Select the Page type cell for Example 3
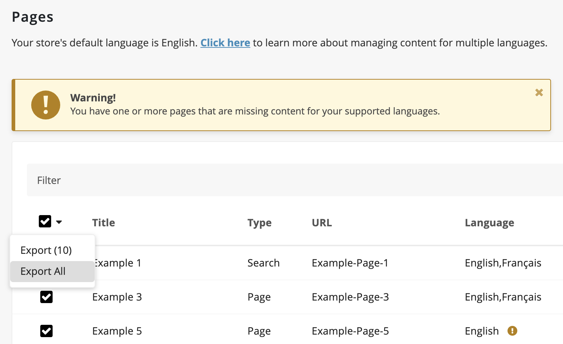This screenshot has width=563, height=344. [259, 297]
